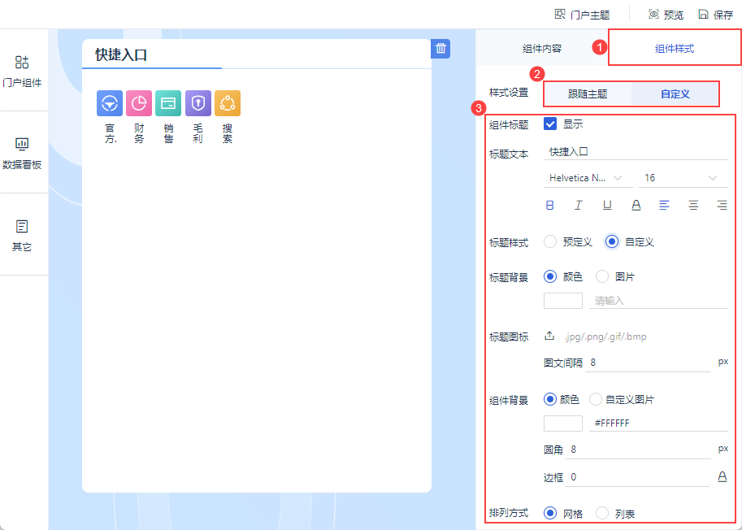
Task: Choose 跟随主题 style setting
Action: (x=588, y=93)
